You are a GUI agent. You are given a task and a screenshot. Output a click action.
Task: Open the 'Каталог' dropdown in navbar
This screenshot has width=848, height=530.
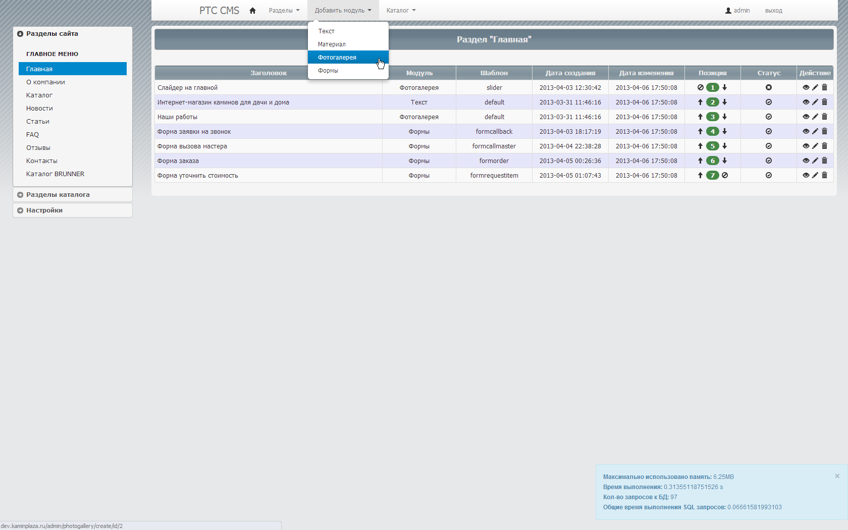[x=401, y=11]
